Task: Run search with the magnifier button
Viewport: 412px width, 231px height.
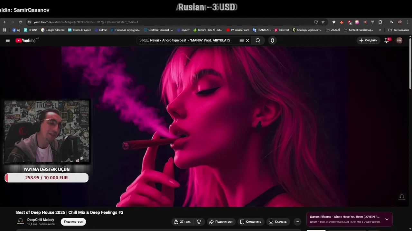Action: [x=258, y=40]
